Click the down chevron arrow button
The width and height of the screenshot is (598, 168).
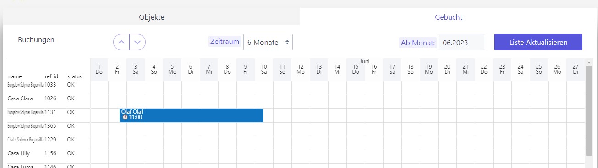pyautogui.click(x=137, y=42)
